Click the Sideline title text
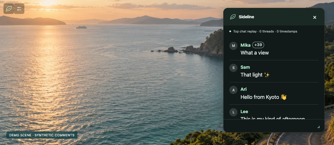 246,17
